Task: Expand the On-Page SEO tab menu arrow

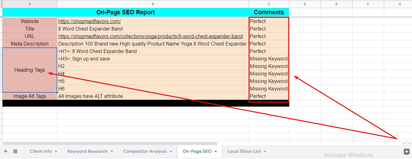Action: tap(216, 152)
